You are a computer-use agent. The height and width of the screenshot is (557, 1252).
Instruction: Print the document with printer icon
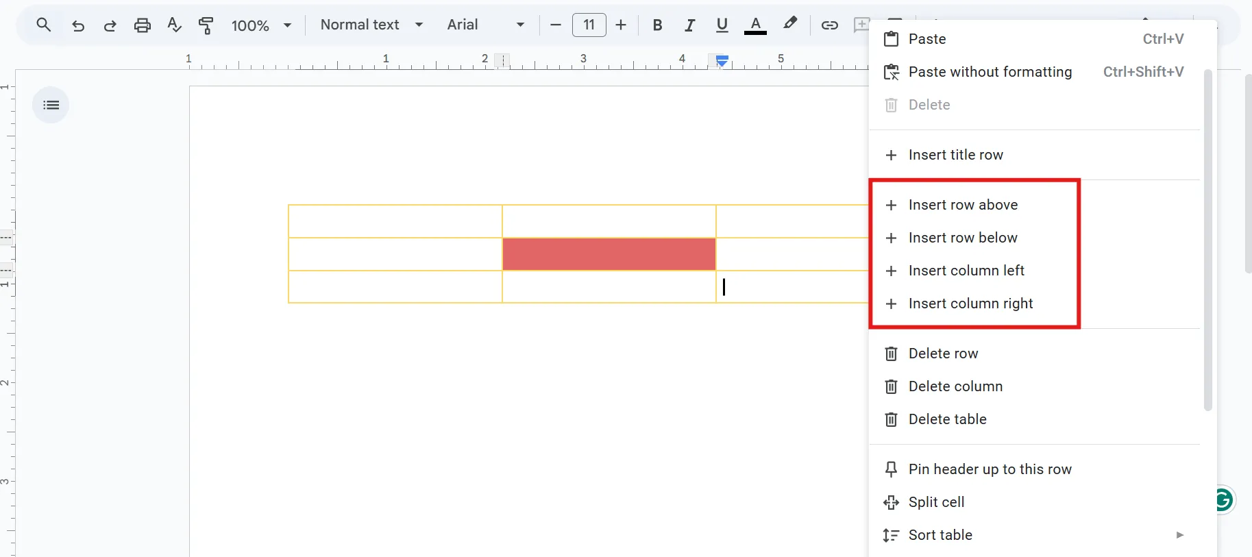pyautogui.click(x=142, y=25)
